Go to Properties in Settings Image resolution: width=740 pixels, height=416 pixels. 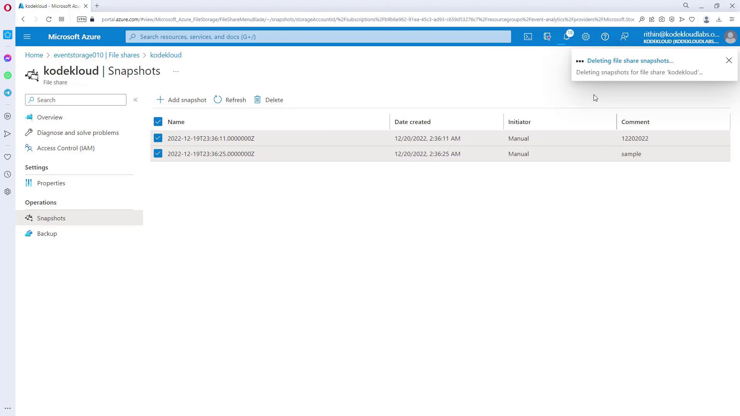51,183
